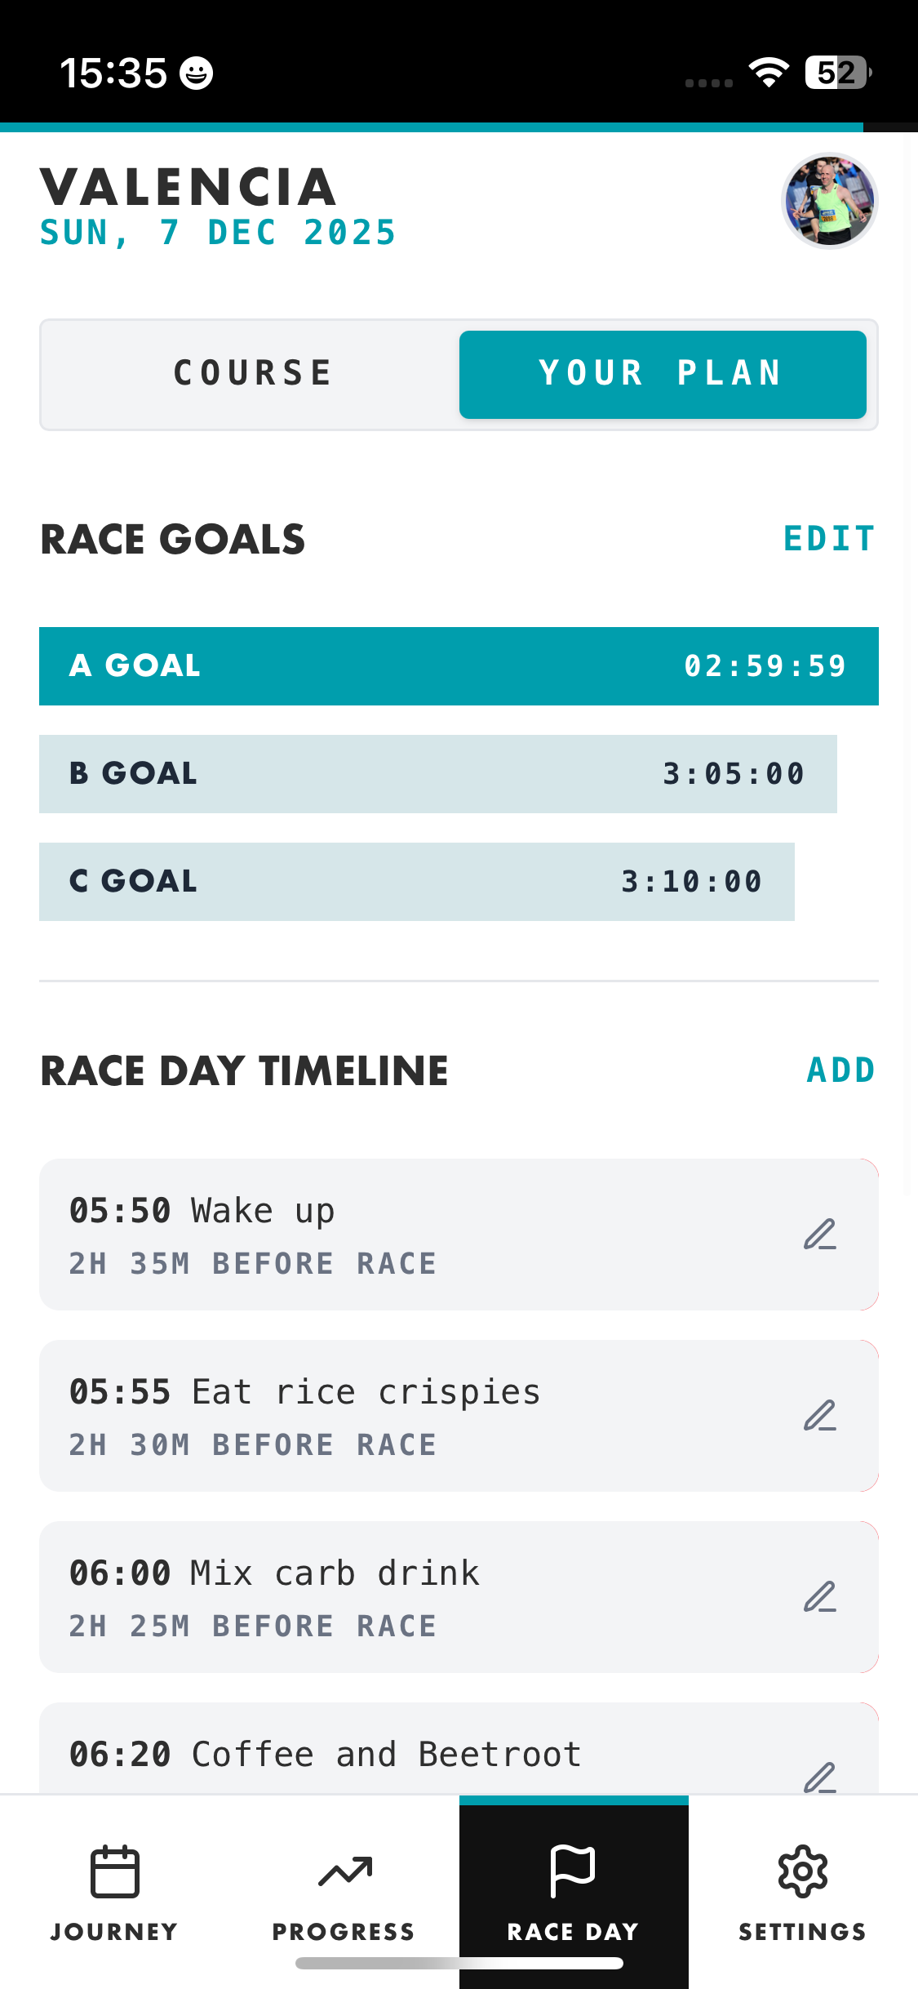The image size is (918, 1989).
Task: Edit the Eat rice crispies entry
Action: (x=819, y=1416)
